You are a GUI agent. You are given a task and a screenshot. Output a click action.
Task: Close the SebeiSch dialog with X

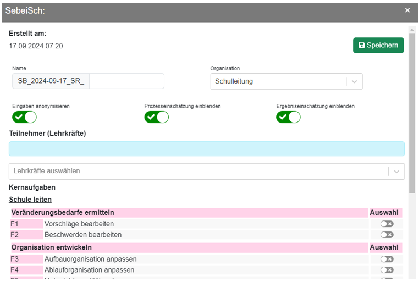(407, 10)
